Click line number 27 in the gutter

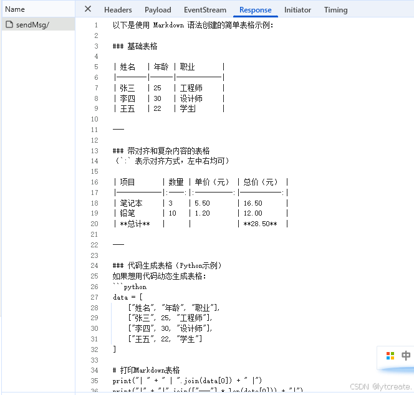tap(95, 297)
